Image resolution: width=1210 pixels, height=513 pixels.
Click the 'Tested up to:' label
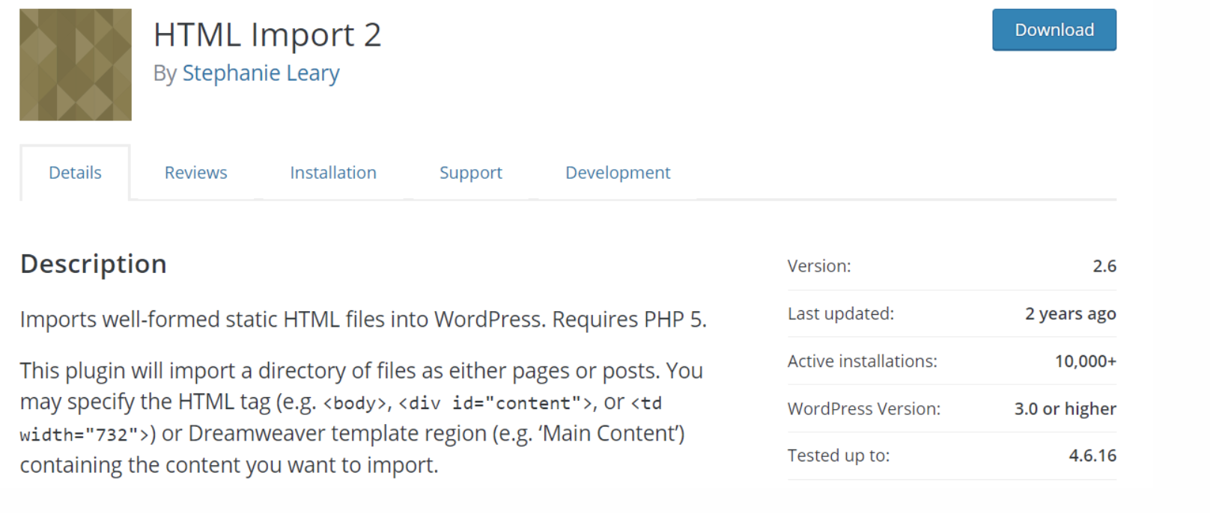[839, 455]
